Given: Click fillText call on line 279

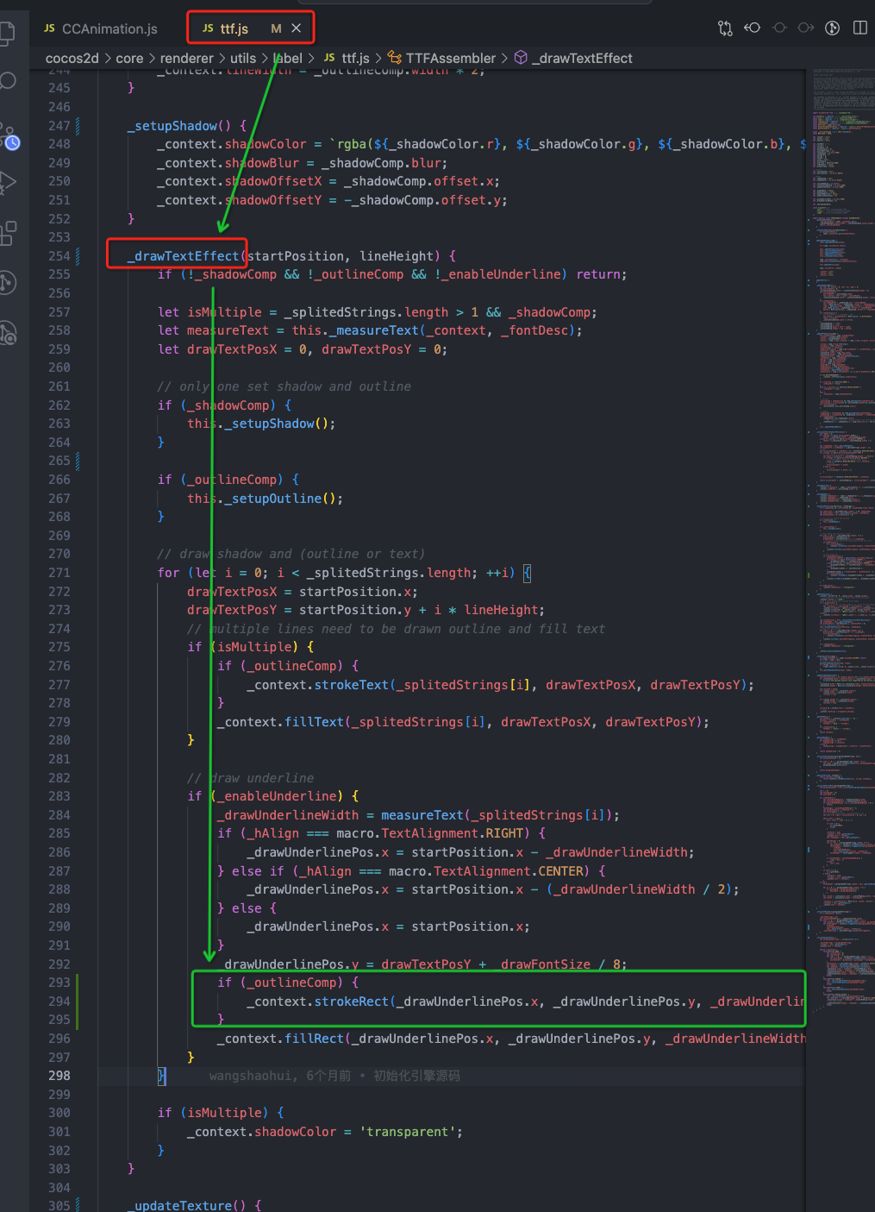Looking at the screenshot, I should coord(314,722).
